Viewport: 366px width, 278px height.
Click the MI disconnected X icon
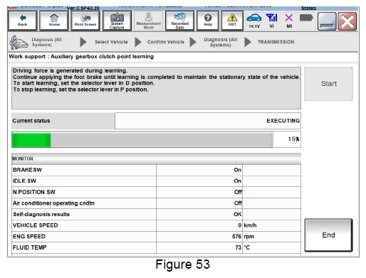tap(289, 21)
